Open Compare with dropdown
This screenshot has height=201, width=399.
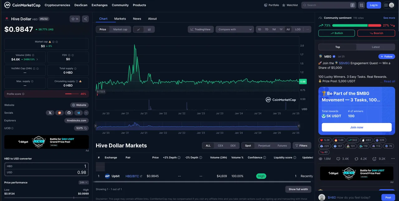click(x=235, y=30)
